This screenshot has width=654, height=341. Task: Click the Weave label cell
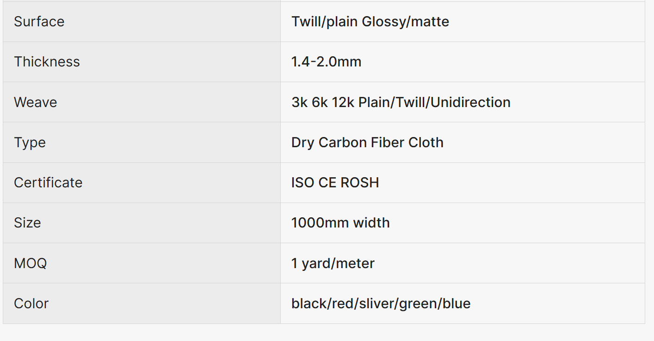(36, 102)
